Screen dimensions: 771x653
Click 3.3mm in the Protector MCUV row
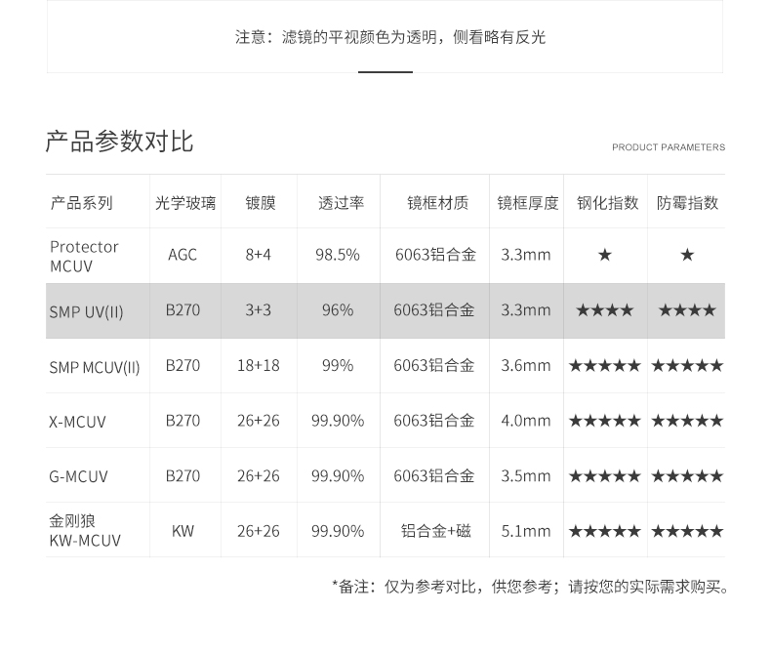click(x=526, y=255)
